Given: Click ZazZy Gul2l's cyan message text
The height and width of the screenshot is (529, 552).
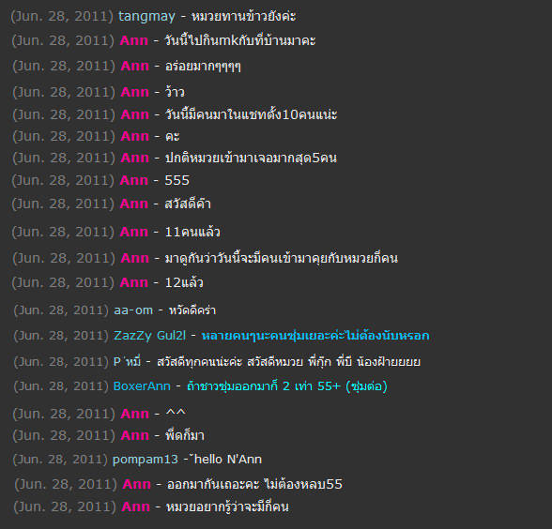Looking at the screenshot, I should point(315,336).
